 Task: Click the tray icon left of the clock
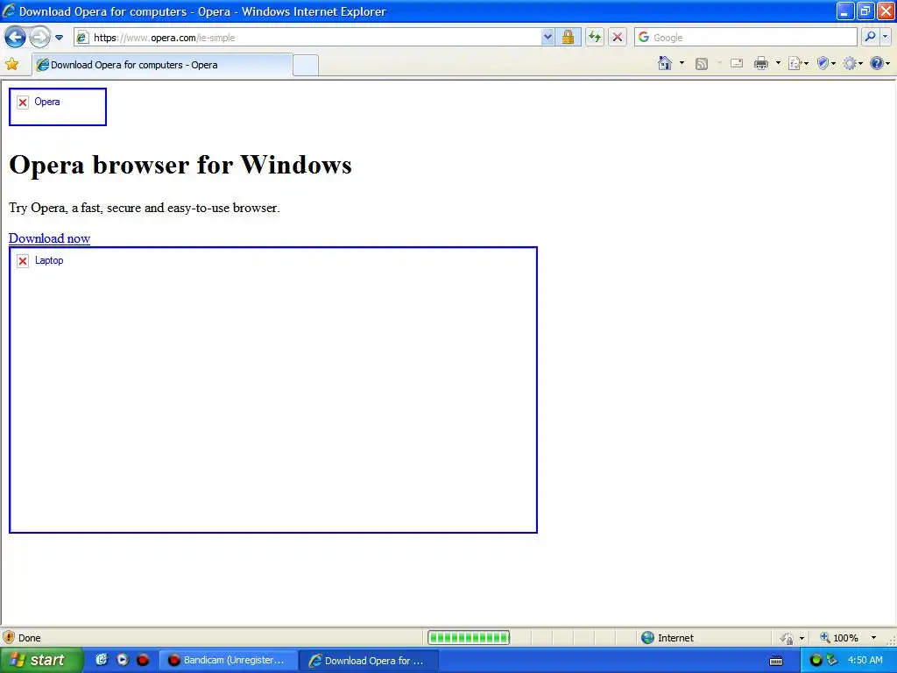click(831, 661)
